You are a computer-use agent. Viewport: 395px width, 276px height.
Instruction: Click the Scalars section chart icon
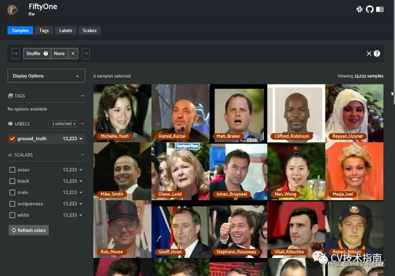(10, 155)
